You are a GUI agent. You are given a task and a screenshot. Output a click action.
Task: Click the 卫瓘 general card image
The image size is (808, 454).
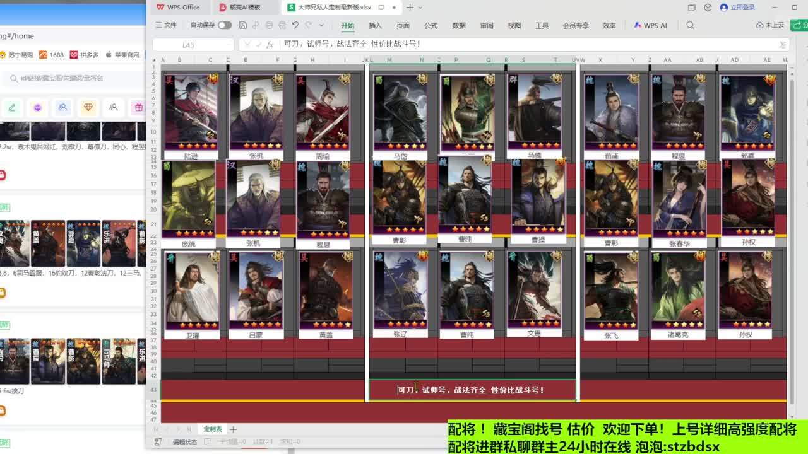193,291
